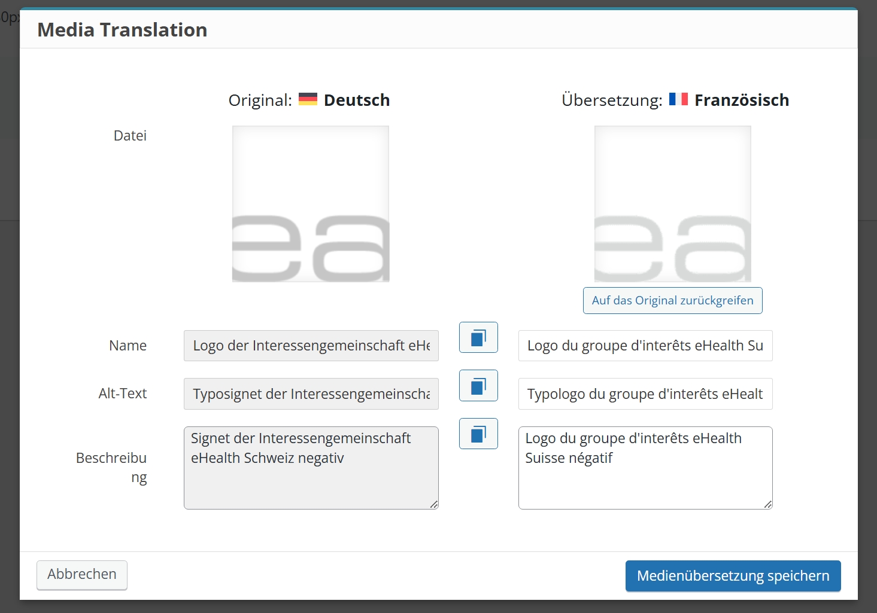Cancel dialog with Abbrechen button

[82, 575]
